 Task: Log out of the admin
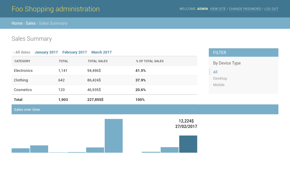pyautogui.click(x=271, y=9)
